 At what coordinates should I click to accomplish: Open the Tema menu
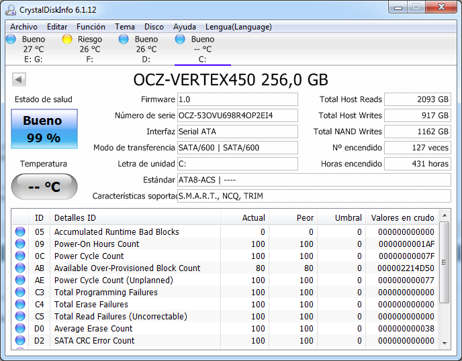125,27
